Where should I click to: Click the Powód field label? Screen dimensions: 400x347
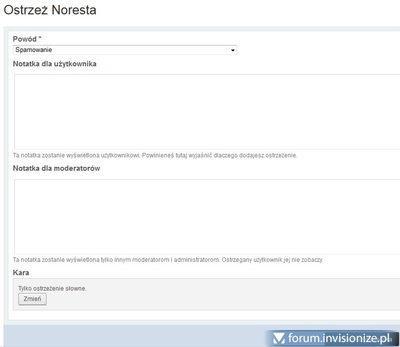click(x=25, y=39)
